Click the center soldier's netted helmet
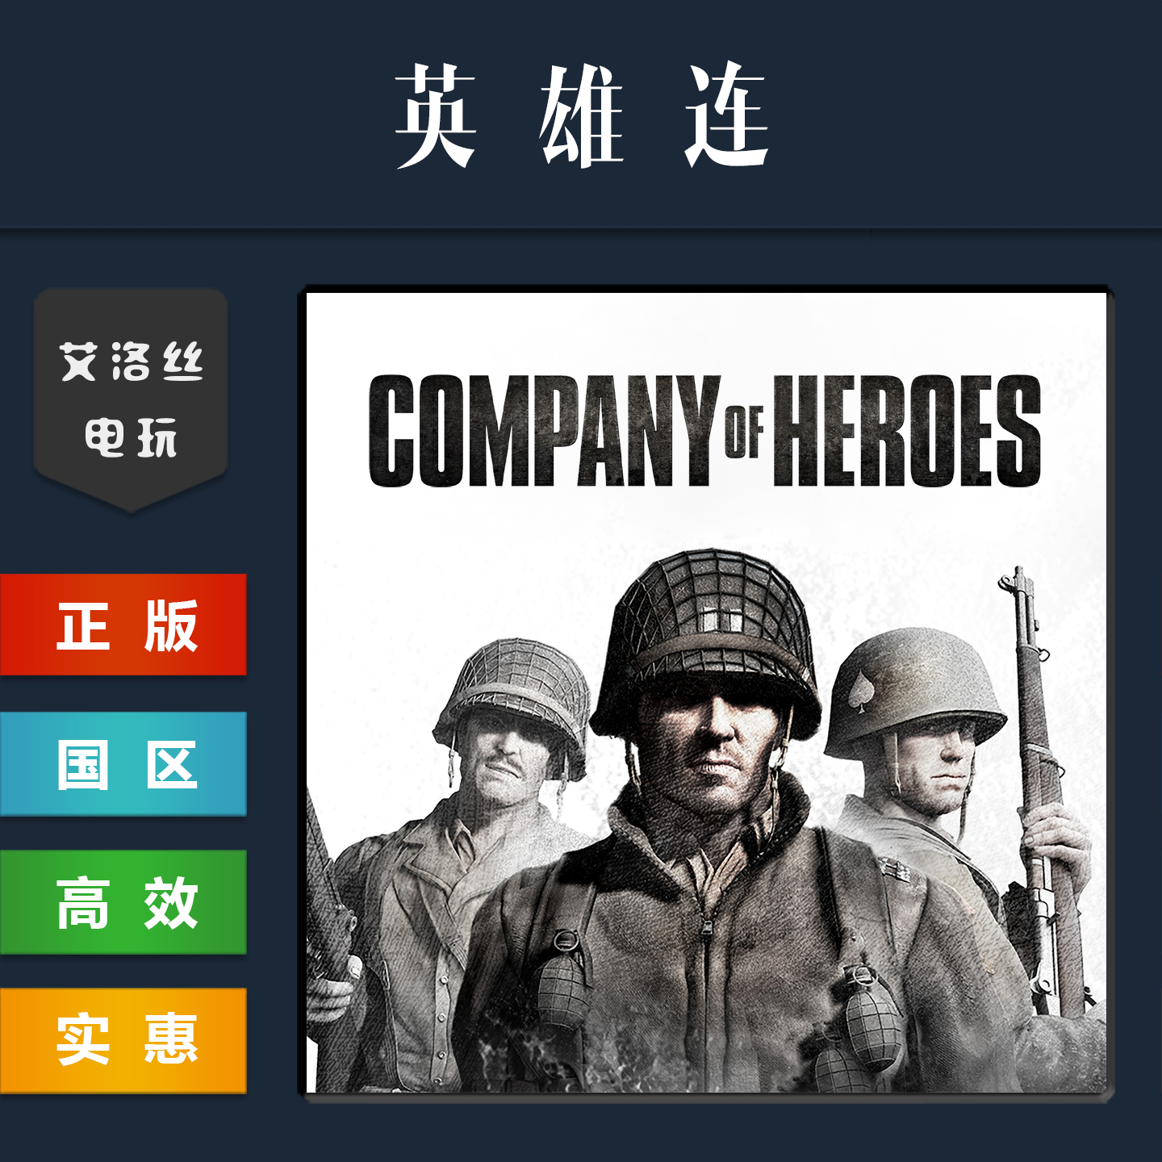Viewport: 1162px width, 1162px height. (704, 637)
